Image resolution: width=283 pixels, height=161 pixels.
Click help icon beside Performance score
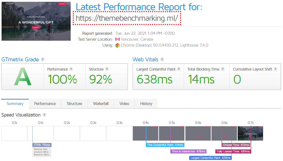click(71, 69)
